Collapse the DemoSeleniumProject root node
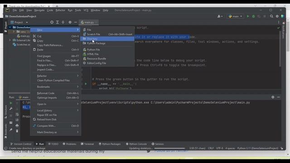Screen dimensions: 290x163 (10, 27)
